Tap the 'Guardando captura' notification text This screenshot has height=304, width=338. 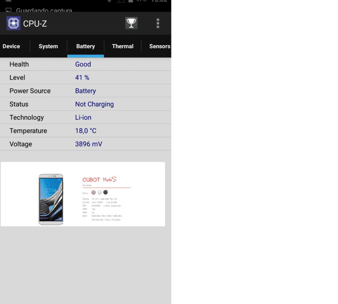(x=44, y=10)
